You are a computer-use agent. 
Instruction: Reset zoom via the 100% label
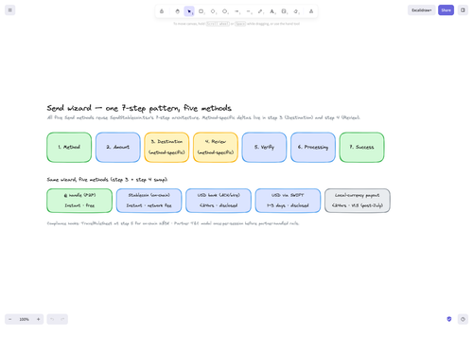pyautogui.click(x=25, y=319)
